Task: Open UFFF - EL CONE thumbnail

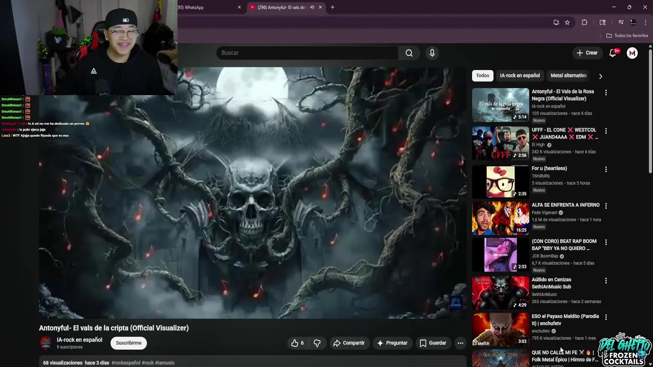Action: (500, 143)
